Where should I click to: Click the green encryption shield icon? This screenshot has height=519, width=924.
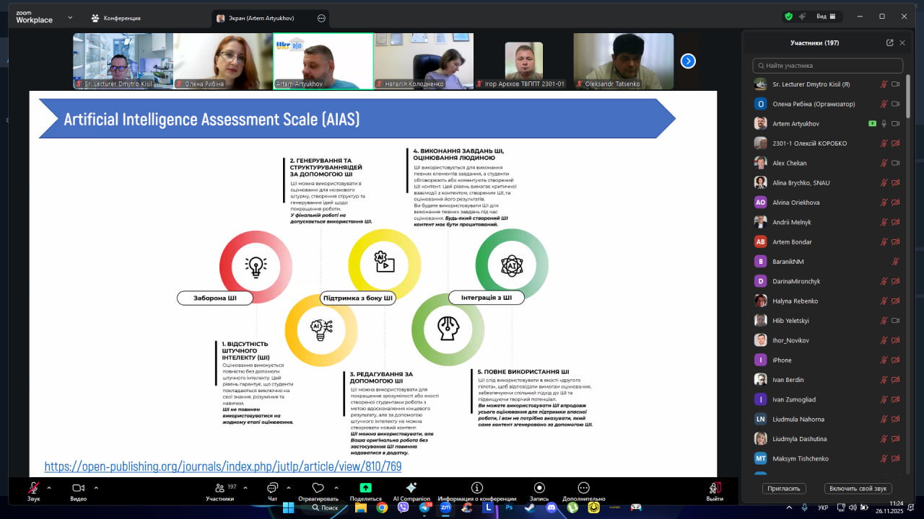[788, 17]
